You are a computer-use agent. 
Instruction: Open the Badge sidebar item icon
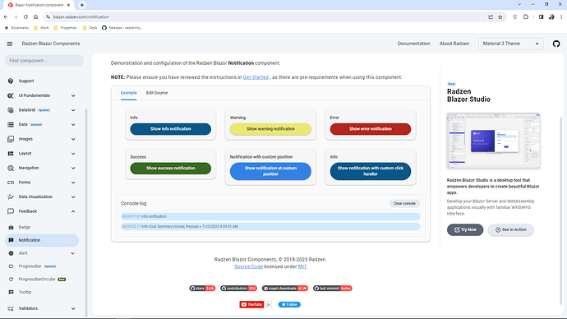[x=11, y=227]
